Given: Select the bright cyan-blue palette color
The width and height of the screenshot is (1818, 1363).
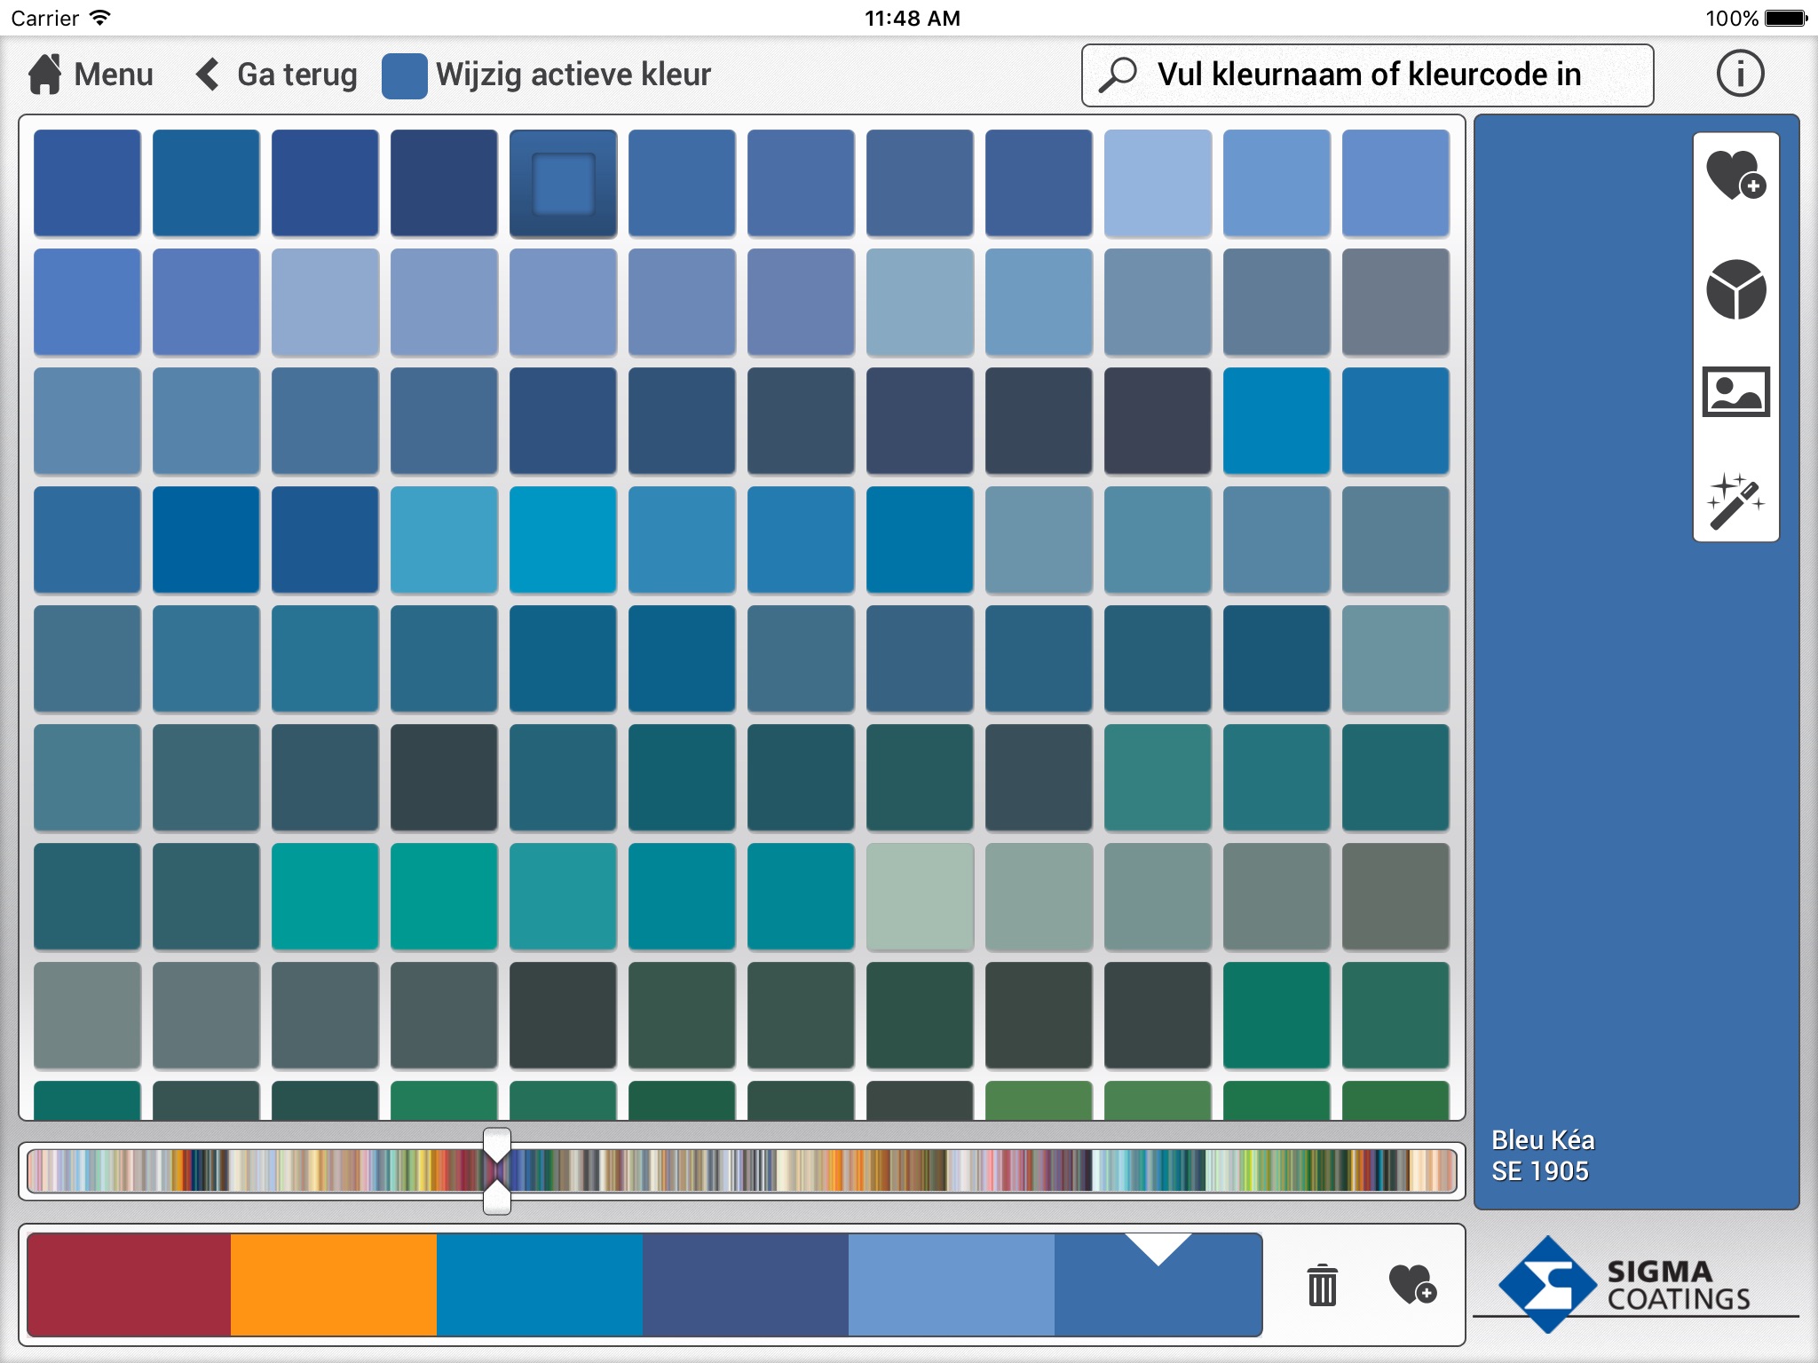Looking at the screenshot, I should 540,1284.
